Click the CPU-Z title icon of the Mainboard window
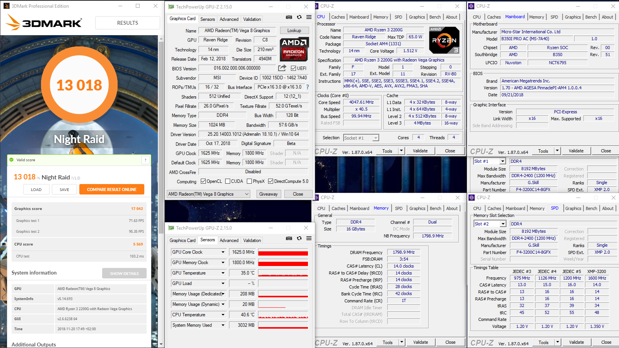 [472, 6]
